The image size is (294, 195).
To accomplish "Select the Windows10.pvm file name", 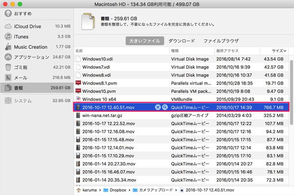I will 99,91.
